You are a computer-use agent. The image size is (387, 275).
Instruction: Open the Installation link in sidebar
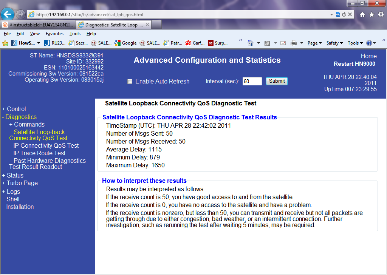coord(20,207)
